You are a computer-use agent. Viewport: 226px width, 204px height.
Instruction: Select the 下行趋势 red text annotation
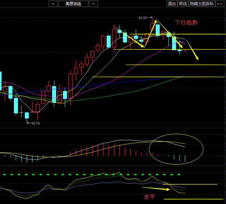pos(186,23)
